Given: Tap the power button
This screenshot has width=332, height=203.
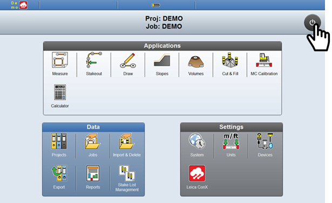Looking at the screenshot, I should point(313,23).
